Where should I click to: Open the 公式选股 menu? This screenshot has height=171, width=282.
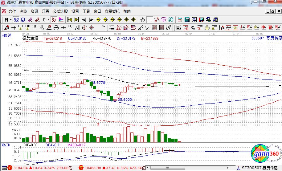(60, 11)
